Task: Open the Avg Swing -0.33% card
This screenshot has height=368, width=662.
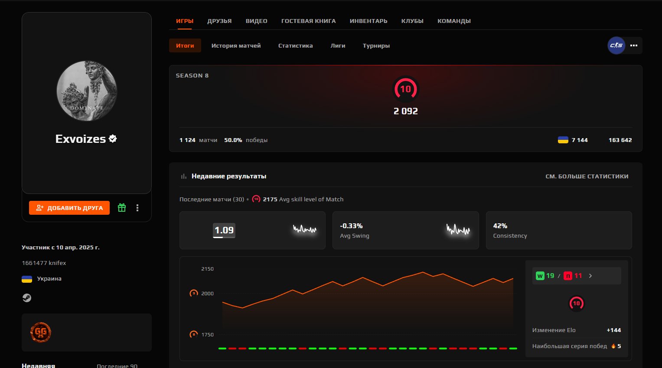Action: 405,230
